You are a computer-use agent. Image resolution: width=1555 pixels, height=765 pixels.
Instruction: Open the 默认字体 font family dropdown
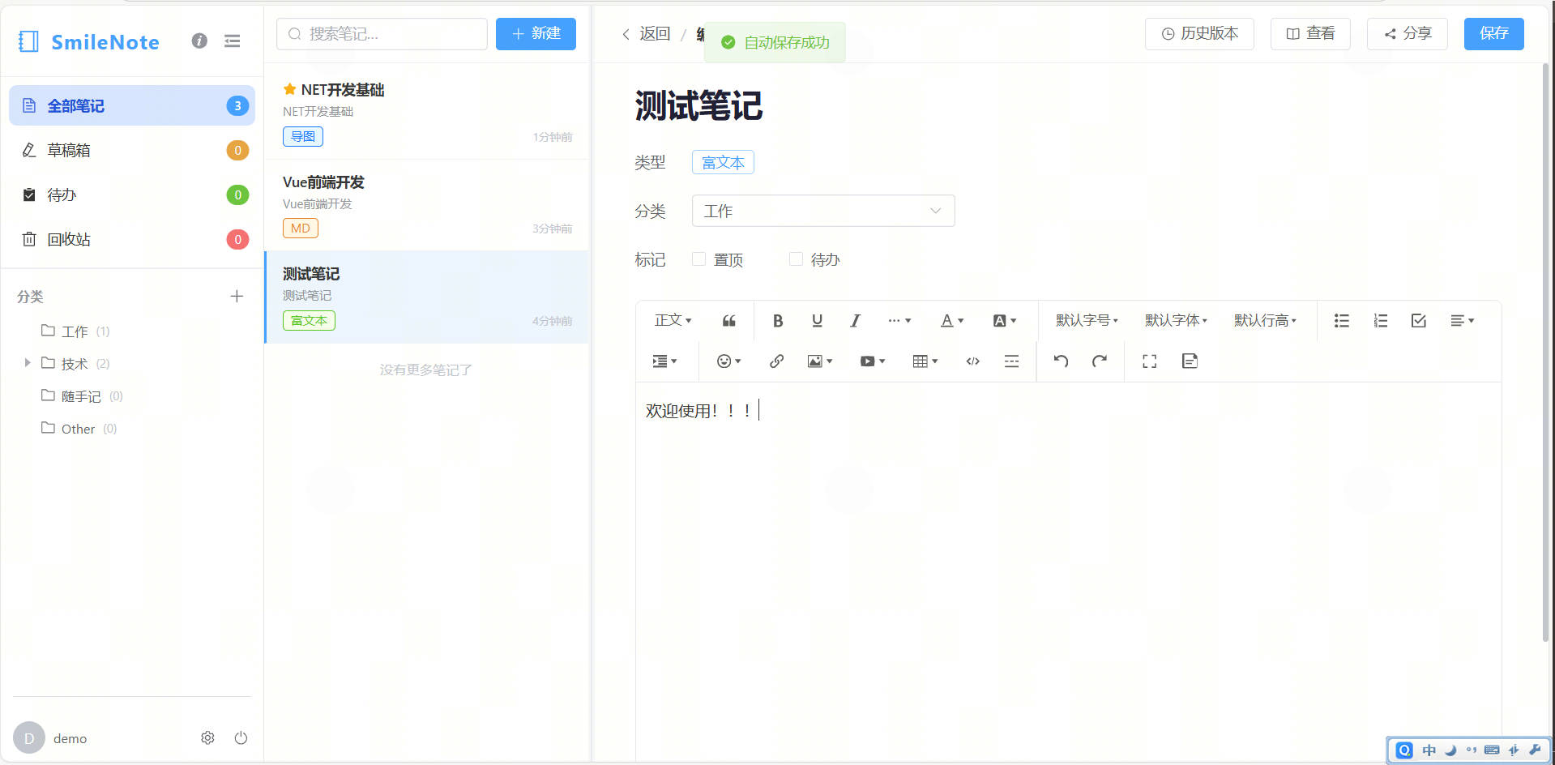pos(1176,321)
